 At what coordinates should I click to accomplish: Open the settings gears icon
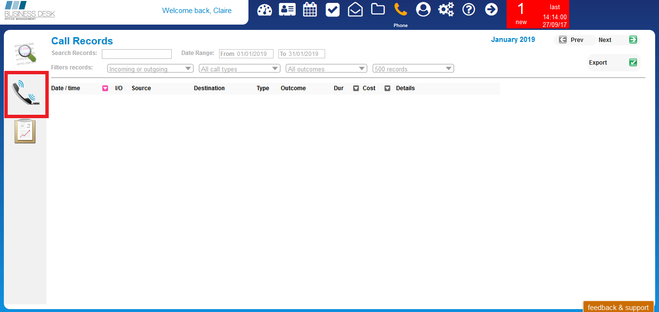coord(446,9)
